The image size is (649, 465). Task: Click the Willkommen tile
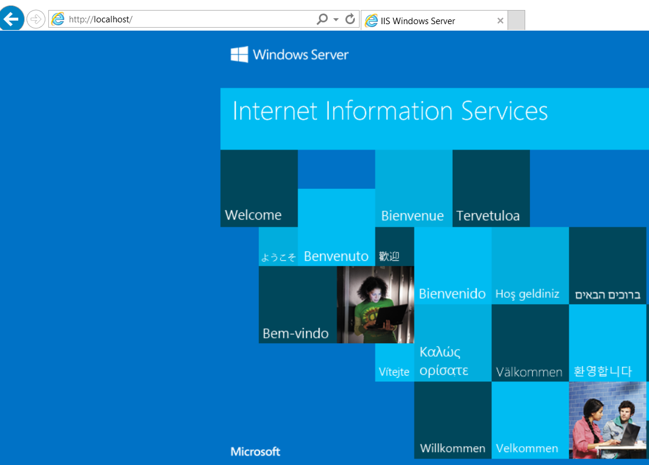(x=453, y=420)
